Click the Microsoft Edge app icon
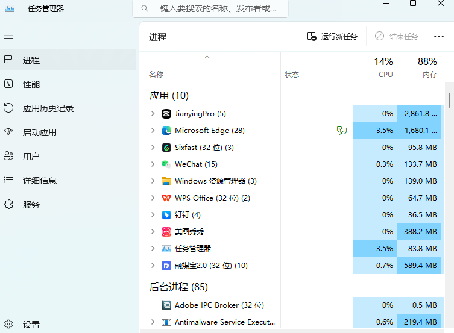Viewport: 454px width, 333px height. tap(166, 131)
